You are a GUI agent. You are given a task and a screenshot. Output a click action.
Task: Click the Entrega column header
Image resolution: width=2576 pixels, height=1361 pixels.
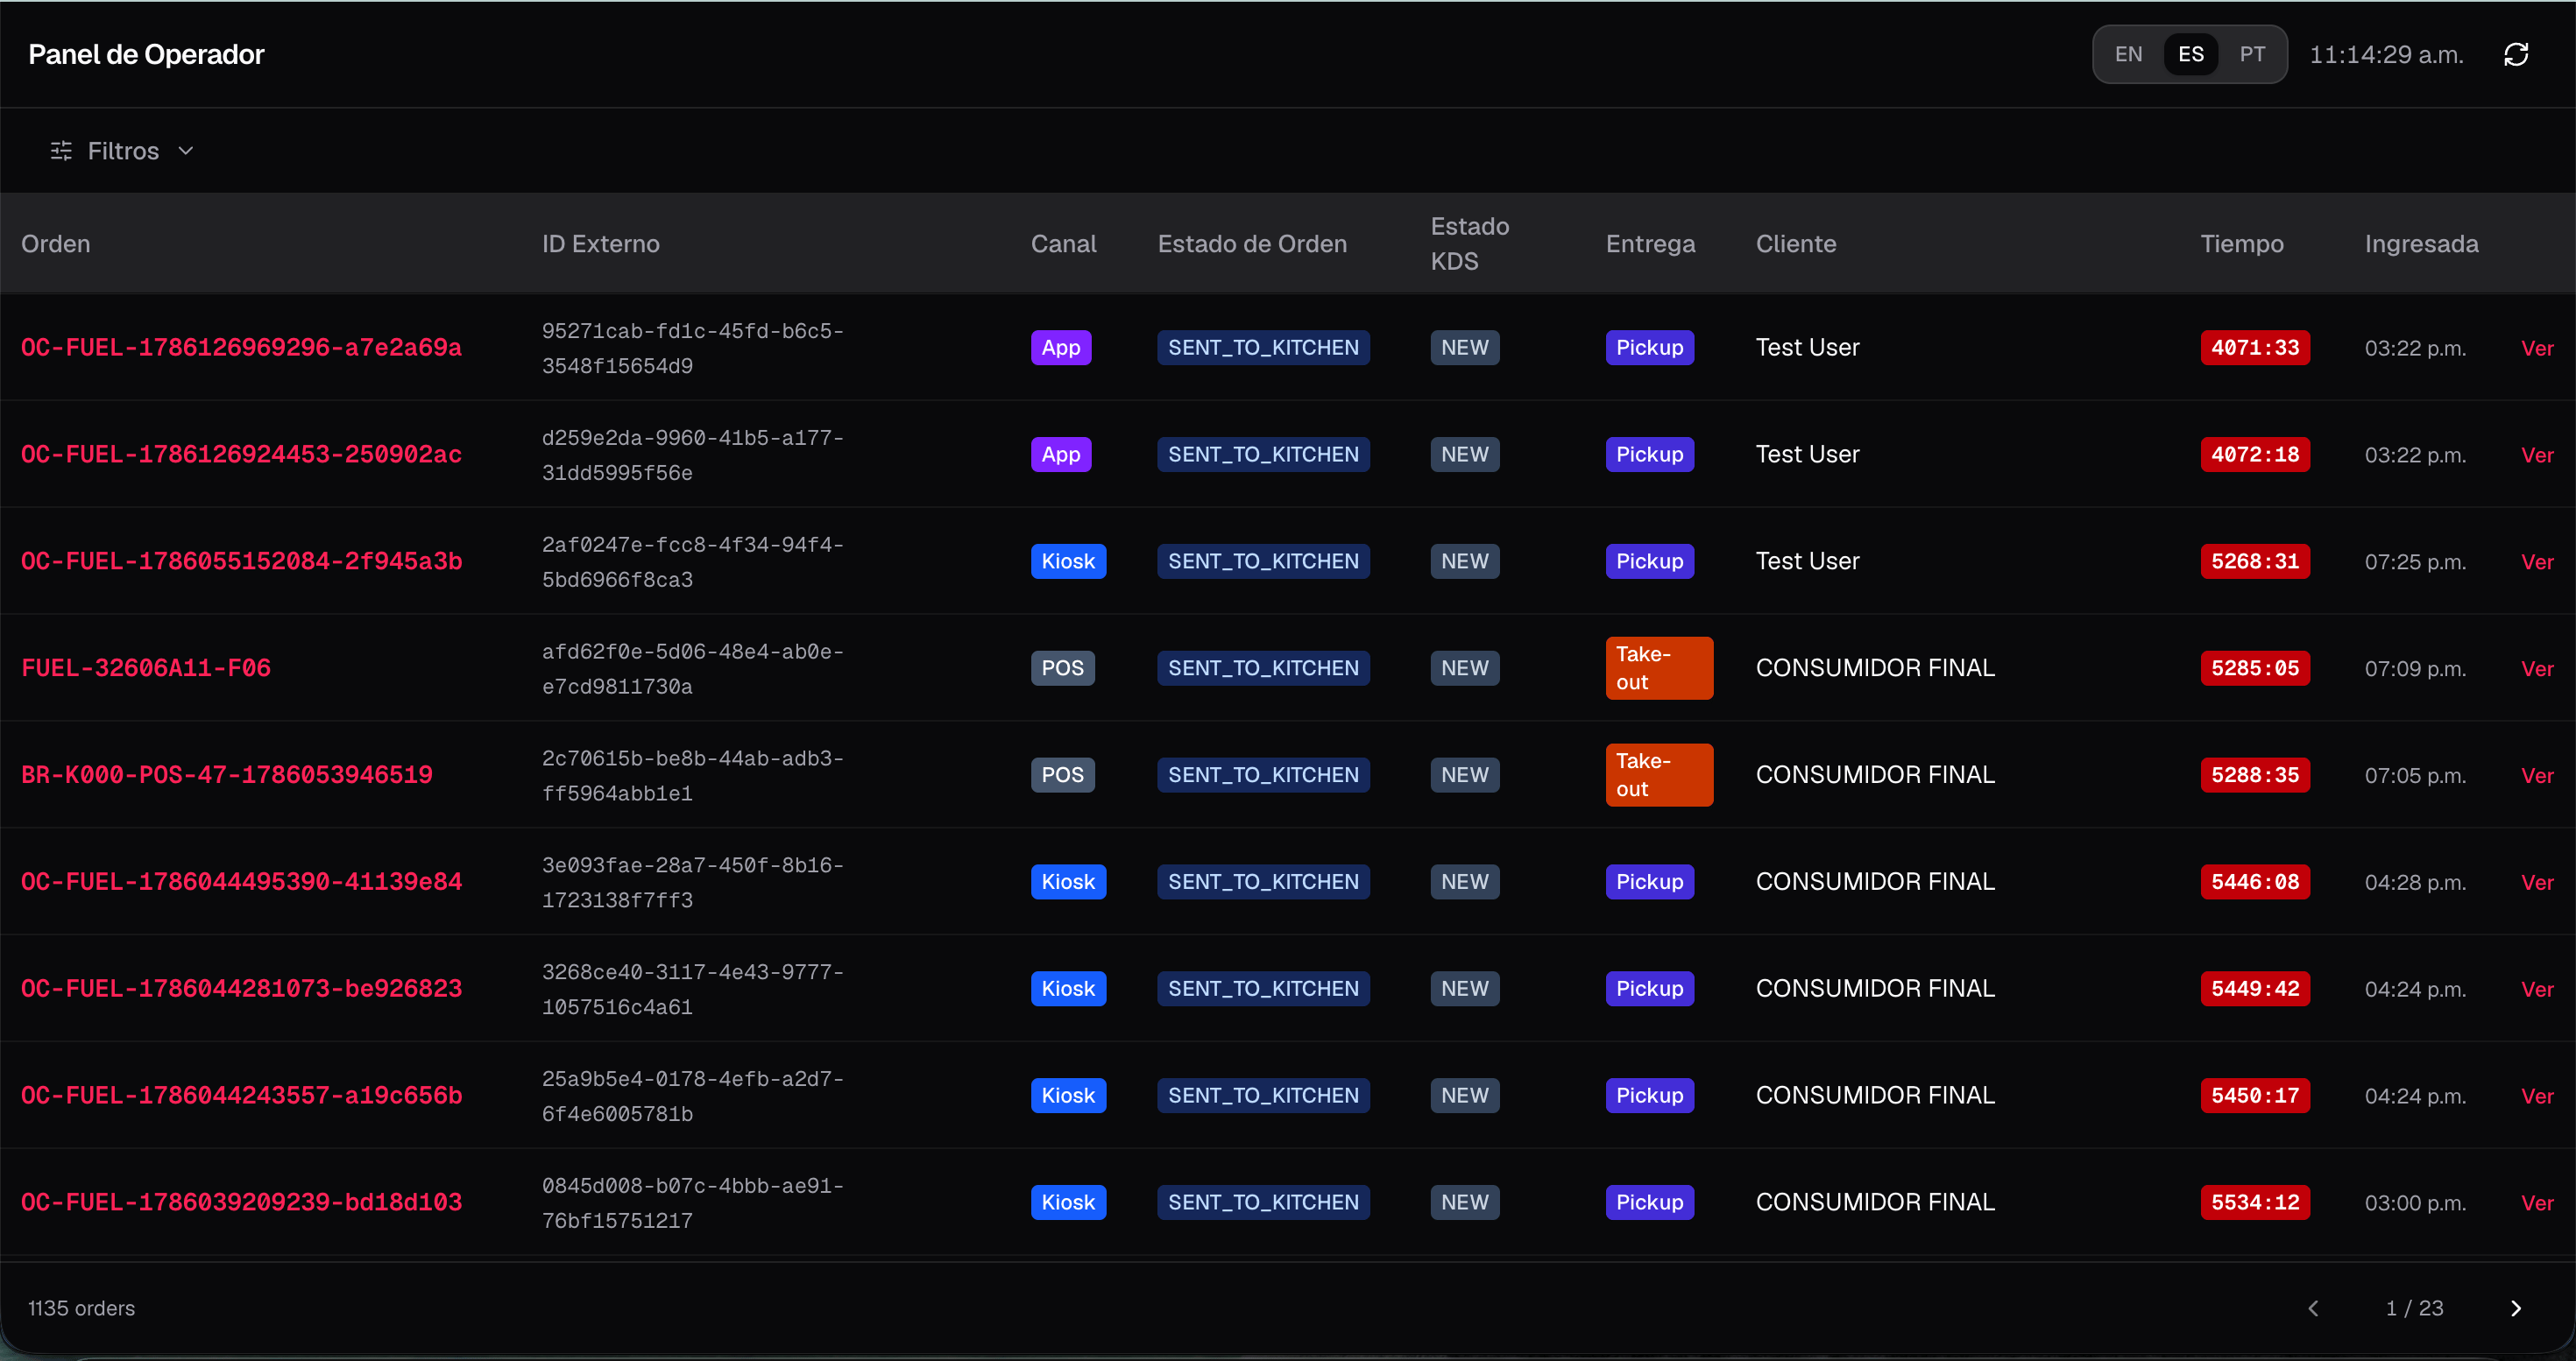point(1650,243)
